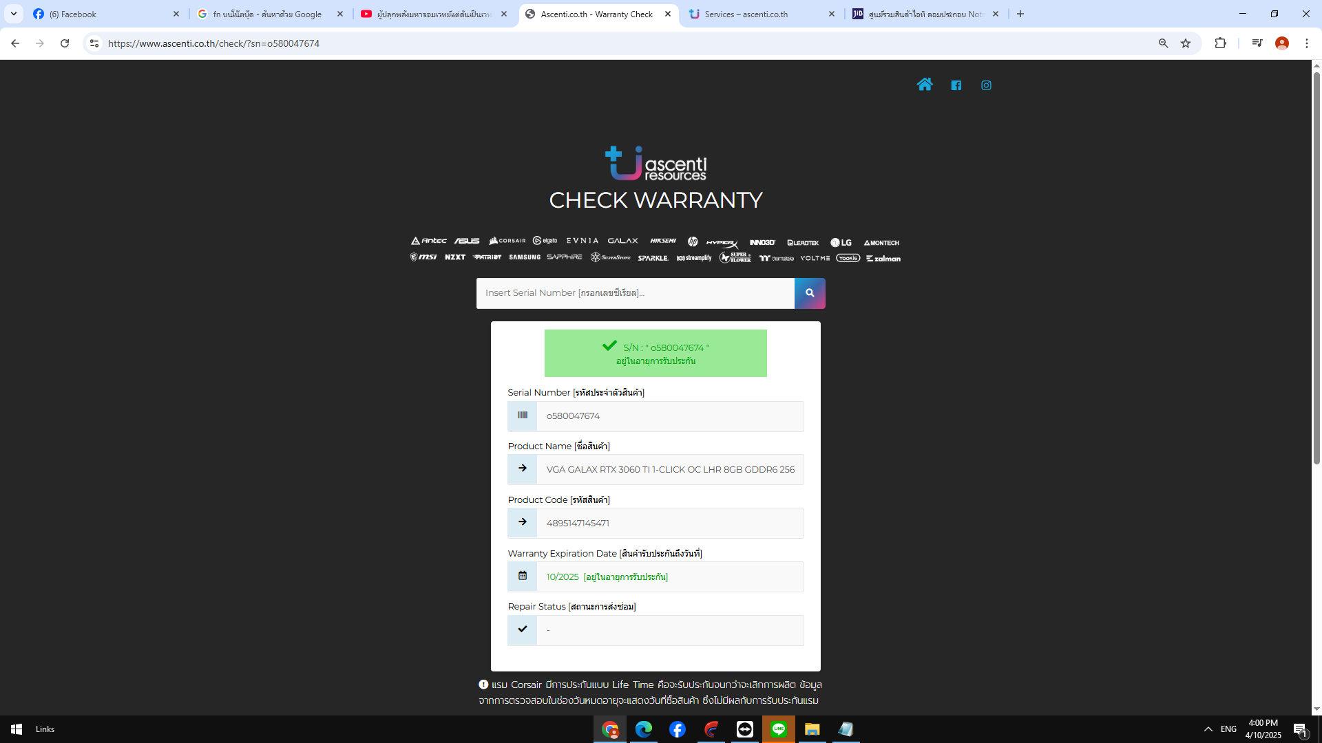Click the Repair Status field
Viewport: 1322px width, 743px height.
coord(670,631)
